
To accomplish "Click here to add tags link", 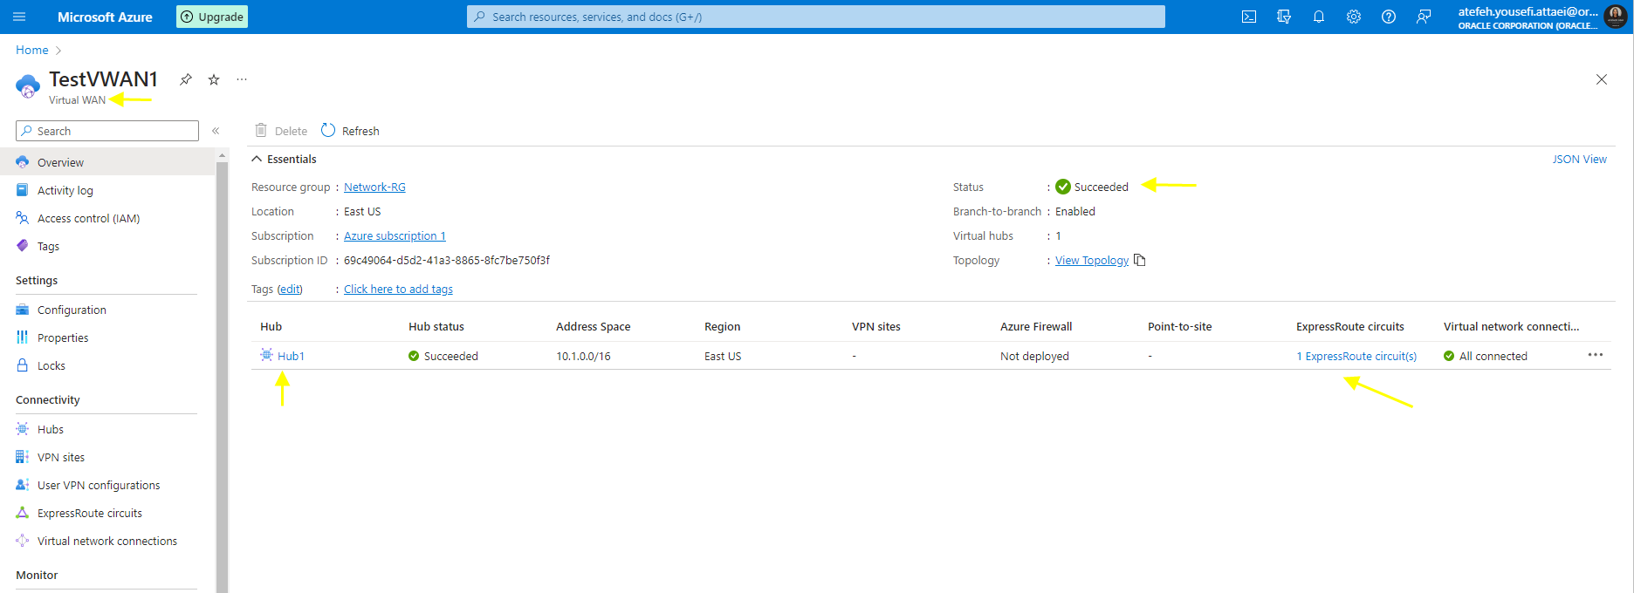I will 398,289.
